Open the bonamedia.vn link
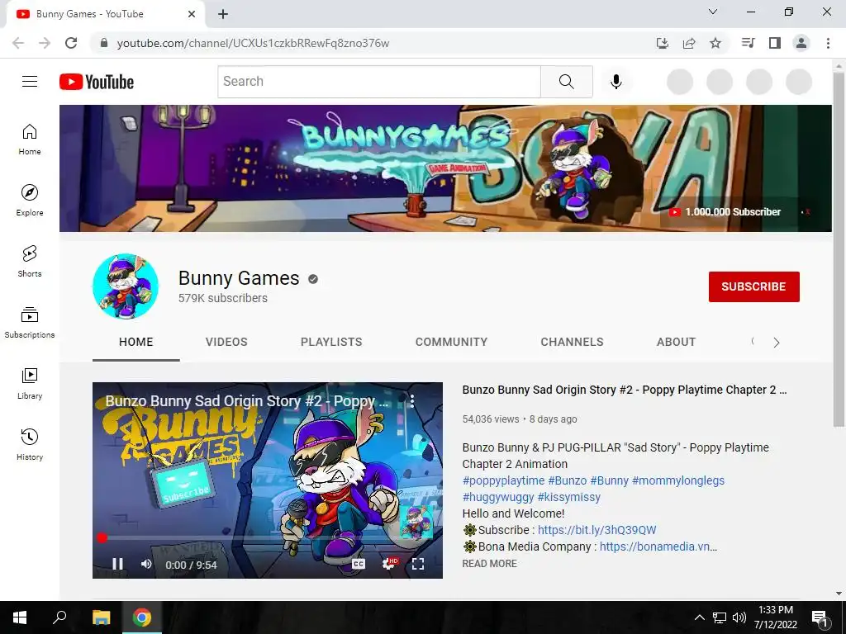The height and width of the screenshot is (634, 846). tap(658, 546)
